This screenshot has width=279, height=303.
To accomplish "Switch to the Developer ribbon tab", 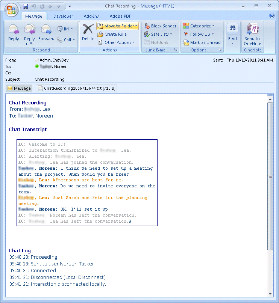I will pyautogui.click(x=63, y=16).
